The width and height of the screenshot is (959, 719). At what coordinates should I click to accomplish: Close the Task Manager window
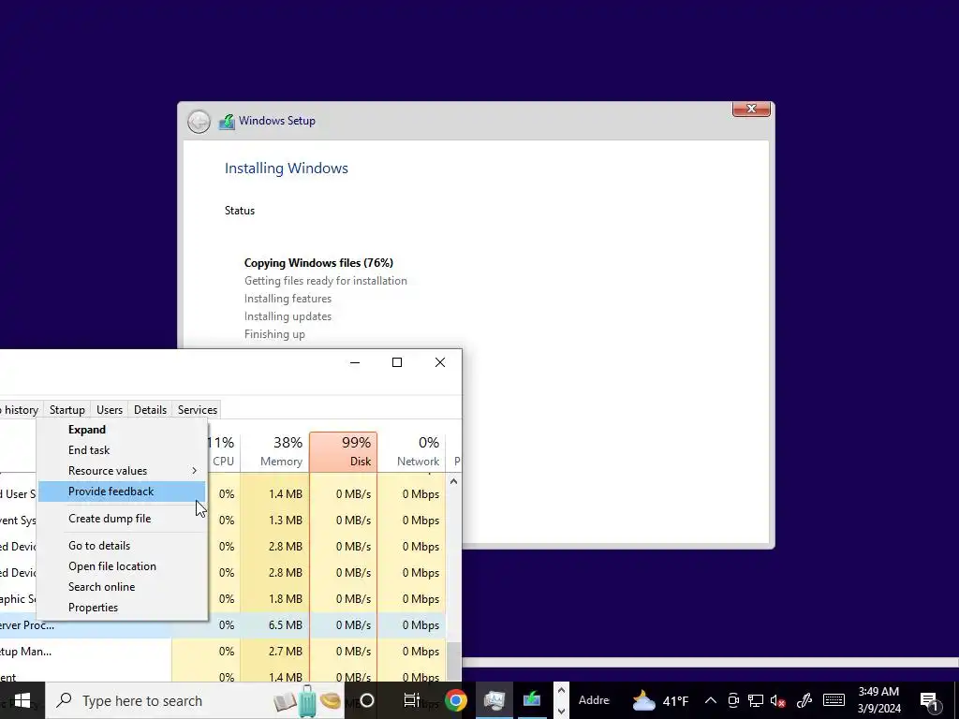[440, 362]
